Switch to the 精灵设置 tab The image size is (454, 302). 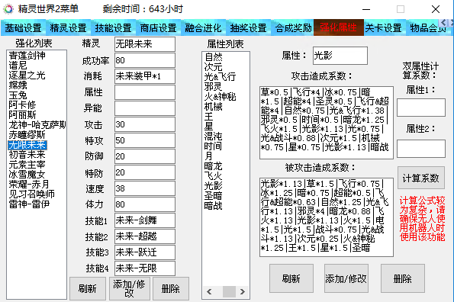pyautogui.click(x=68, y=28)
